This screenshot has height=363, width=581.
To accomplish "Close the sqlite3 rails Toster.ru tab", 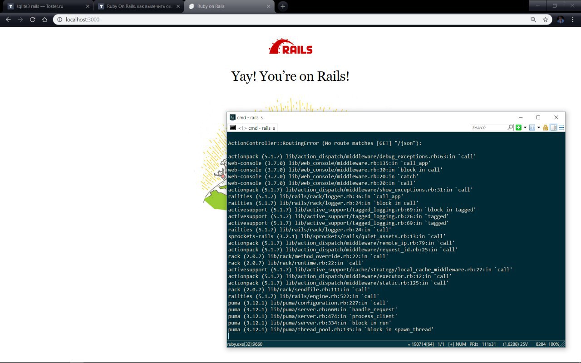I will pos(88,6).
